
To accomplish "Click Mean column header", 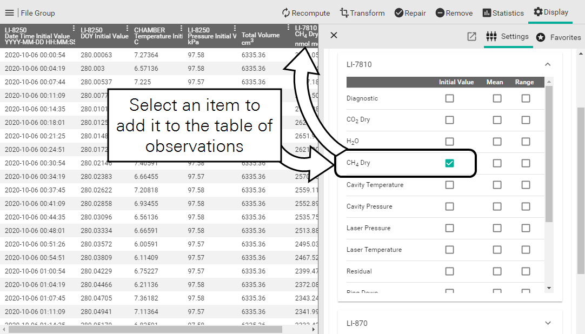I will click(495, 82).
